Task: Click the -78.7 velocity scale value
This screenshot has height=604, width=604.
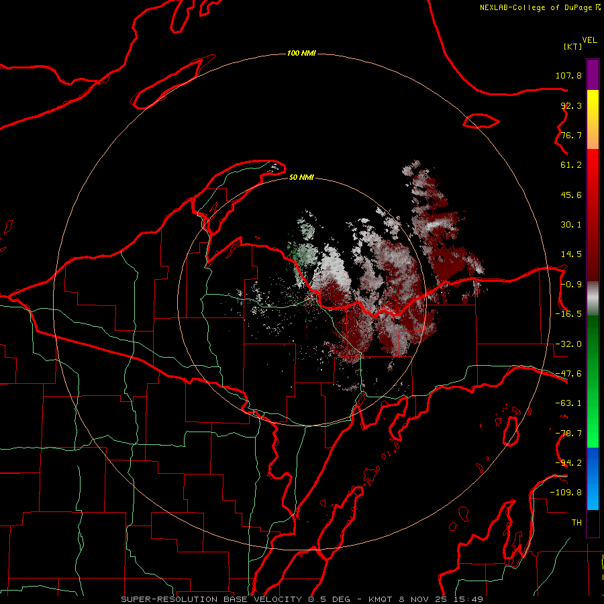Action: pyautogui.click(x=568, y=434)
